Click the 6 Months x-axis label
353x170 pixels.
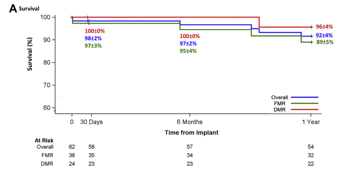coord(190,122)
